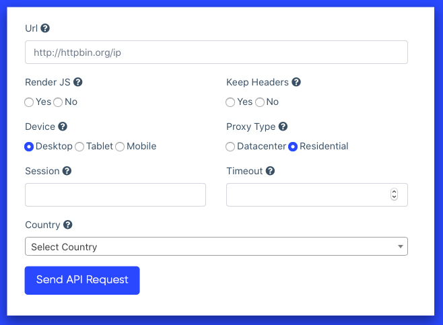The height and width of the screenshot is (325, 443).
Task: Click the Proxy Type help icon
Action: (x=283, y=127)
